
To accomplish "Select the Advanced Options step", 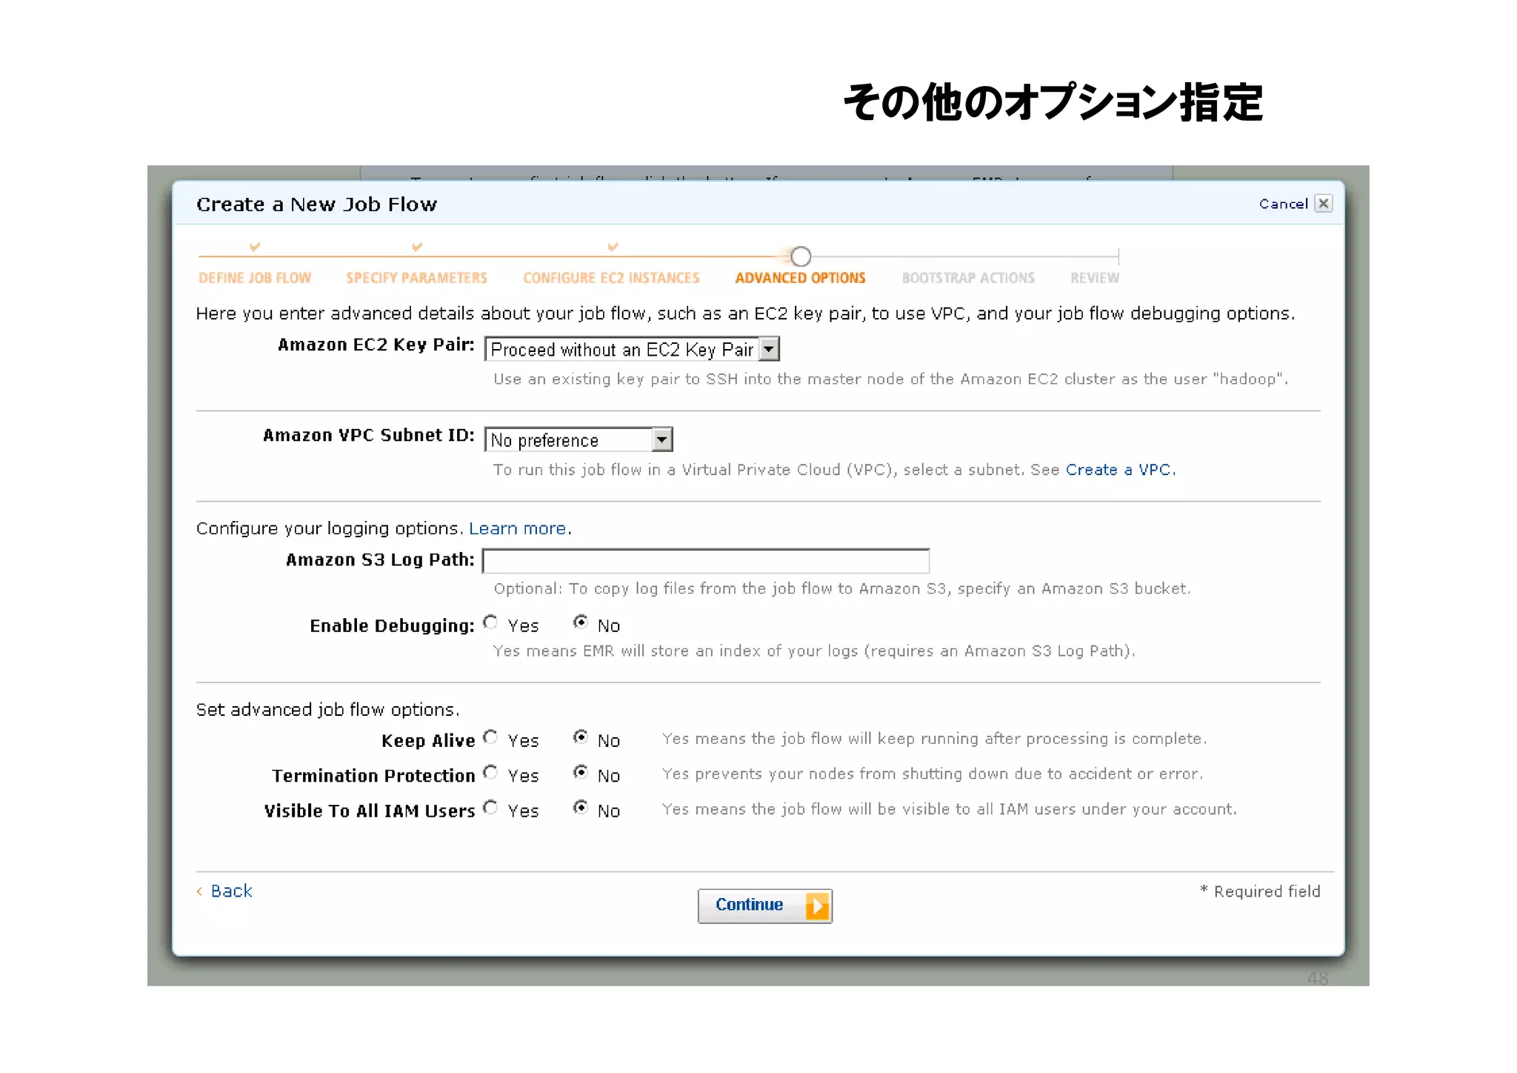I will [800, 278].
